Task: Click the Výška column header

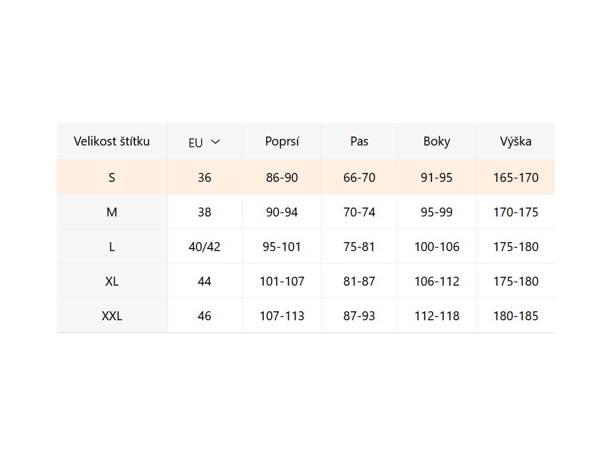Action: (516, 141)
